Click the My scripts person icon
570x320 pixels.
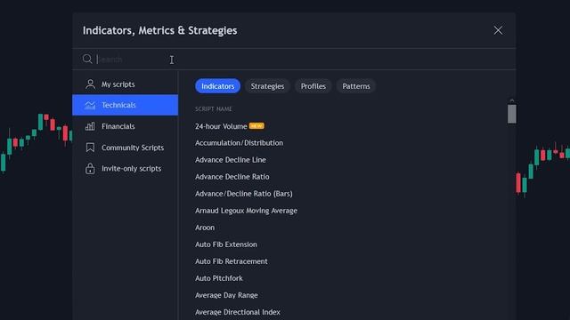(x=90, y=84)
